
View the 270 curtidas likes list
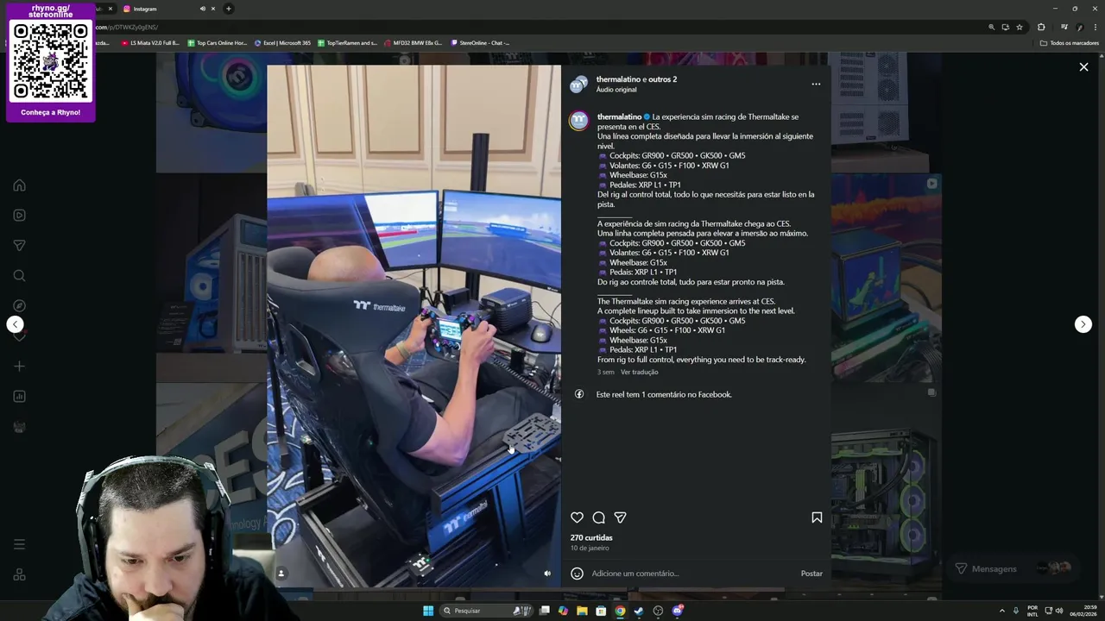(x=591, y=537)
